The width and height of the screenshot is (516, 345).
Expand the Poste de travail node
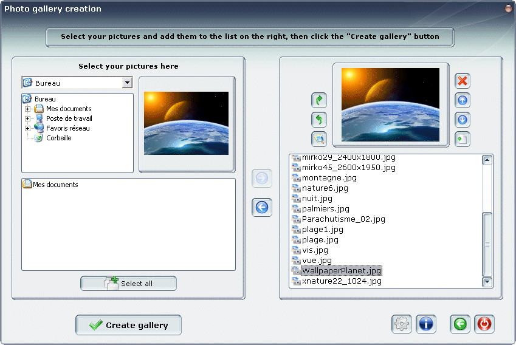(27, 118)
